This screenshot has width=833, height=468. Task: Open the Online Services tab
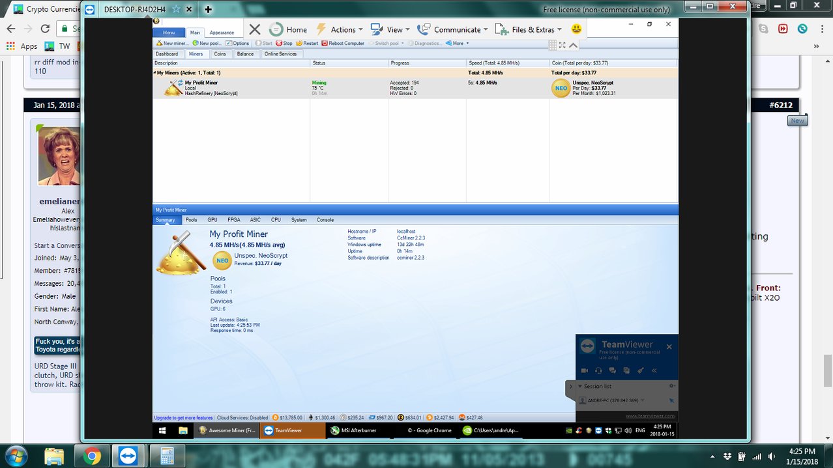tap(280, 54)
